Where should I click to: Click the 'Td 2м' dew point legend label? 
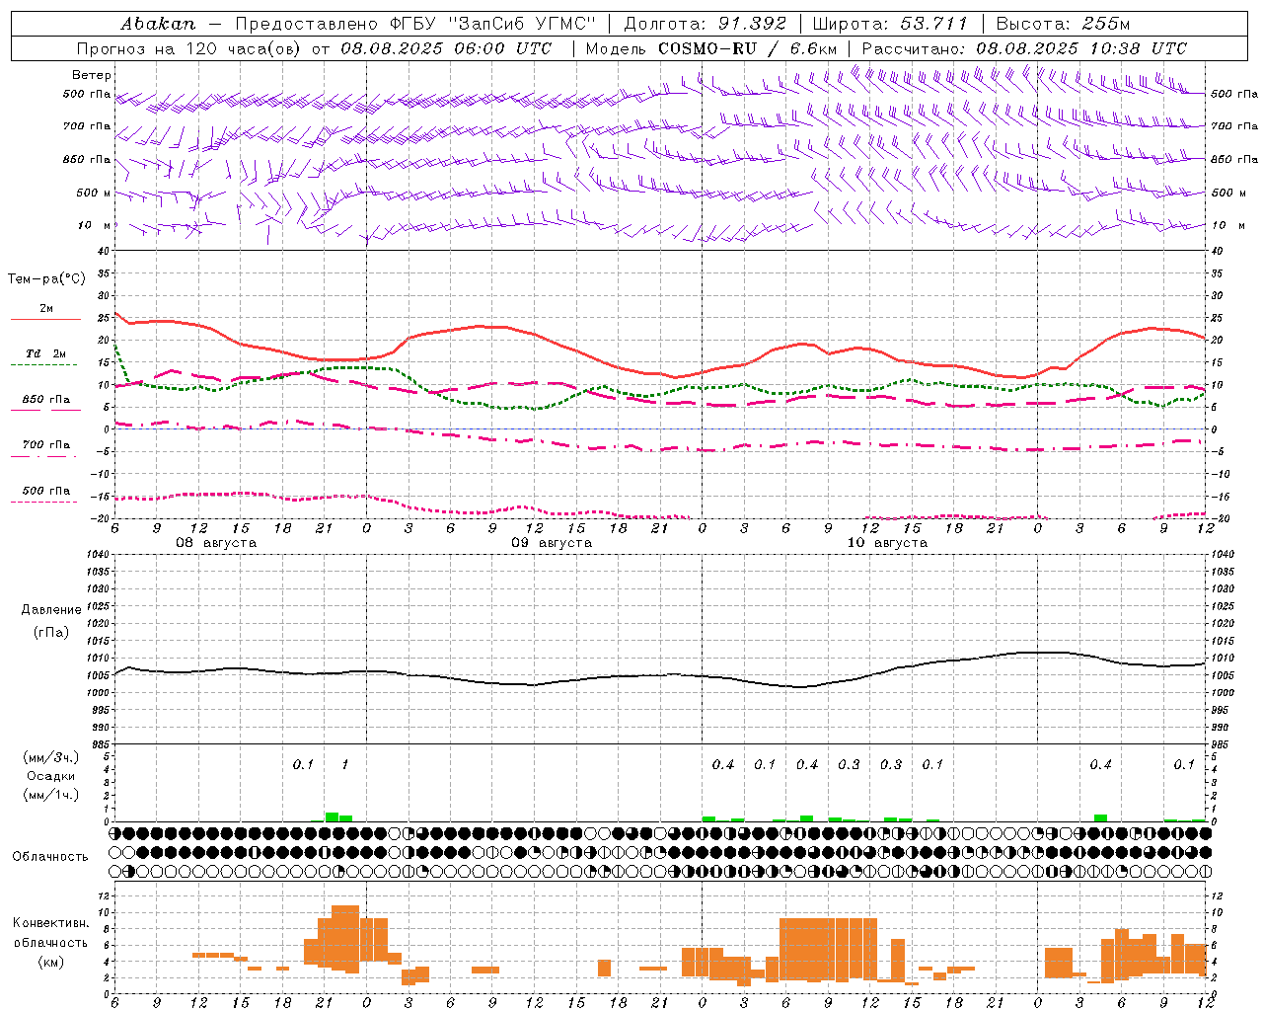pyautogui.click(x=46, y=353)
